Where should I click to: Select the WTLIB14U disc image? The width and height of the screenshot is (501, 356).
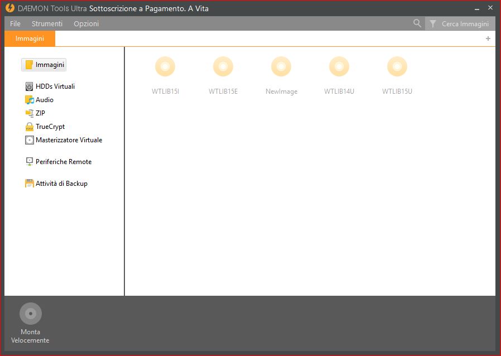coord(339,66)
